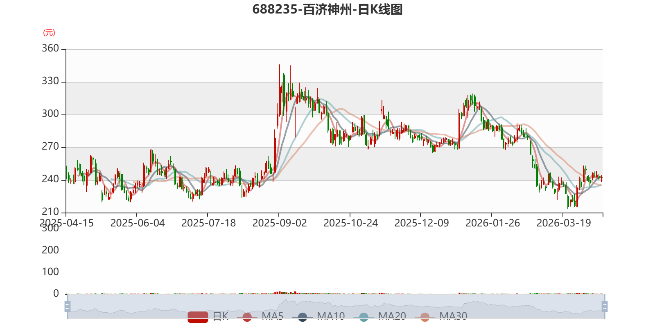
Task: Click the 2026-03-19 date axis label
Action: [x=564, y=223]
